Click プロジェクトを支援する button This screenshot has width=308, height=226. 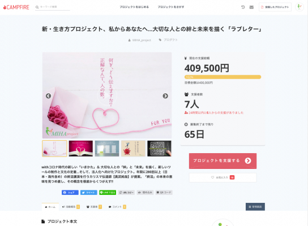(x=223, y=160)
